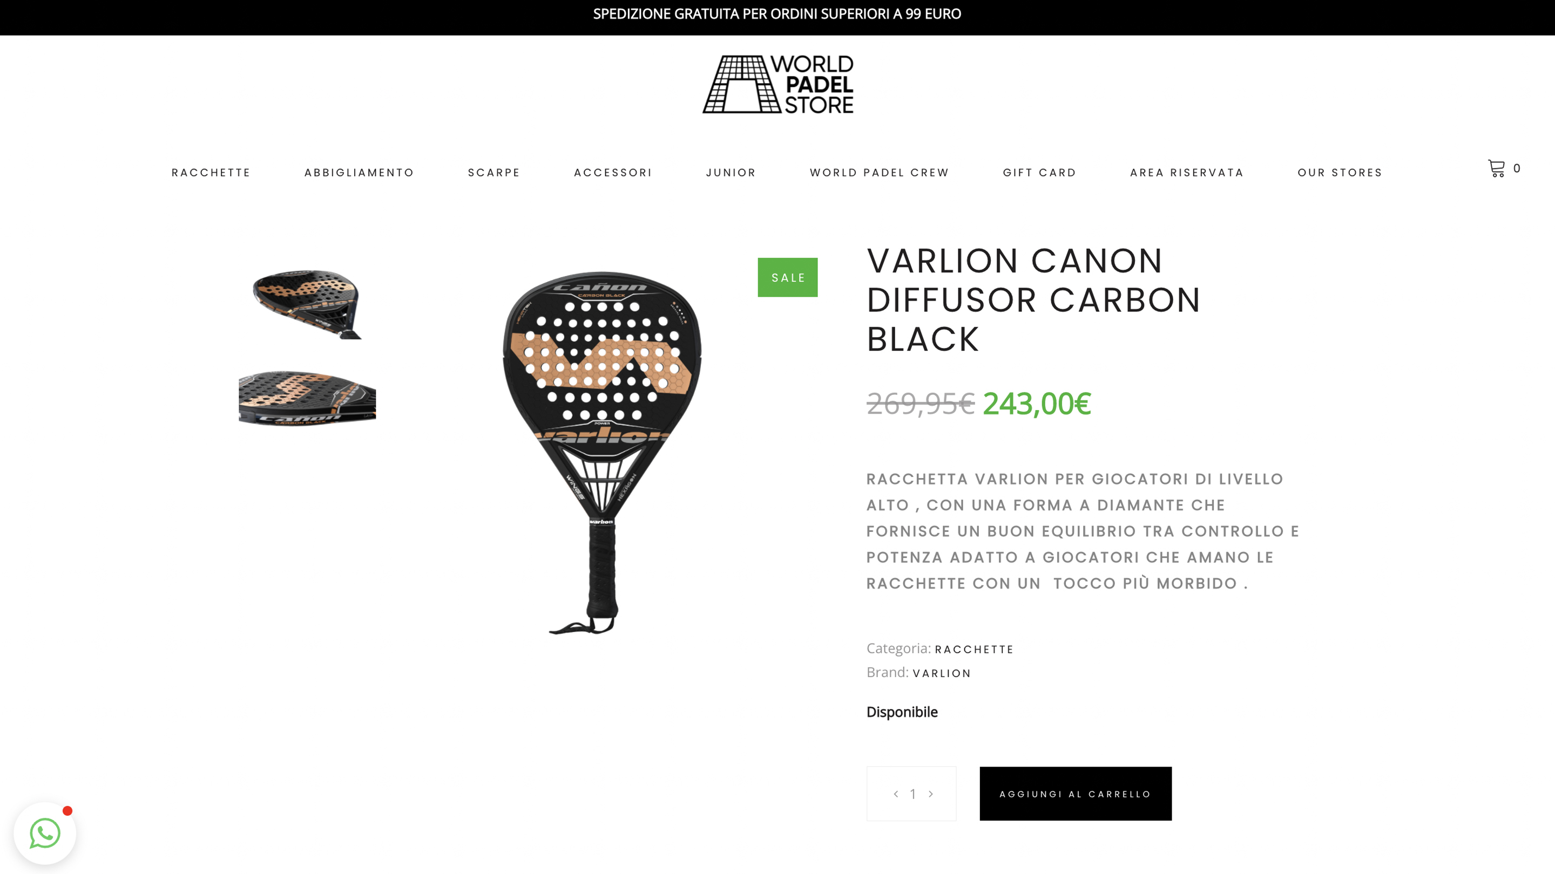Add product with Aggiungi al carrello
The height and width of the screenshot is (874, 1555).
pos(1075,793)
